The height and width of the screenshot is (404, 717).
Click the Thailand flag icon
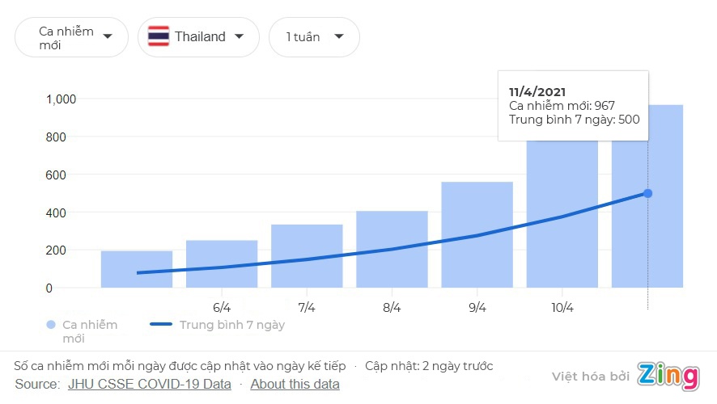tap(159, 36)
